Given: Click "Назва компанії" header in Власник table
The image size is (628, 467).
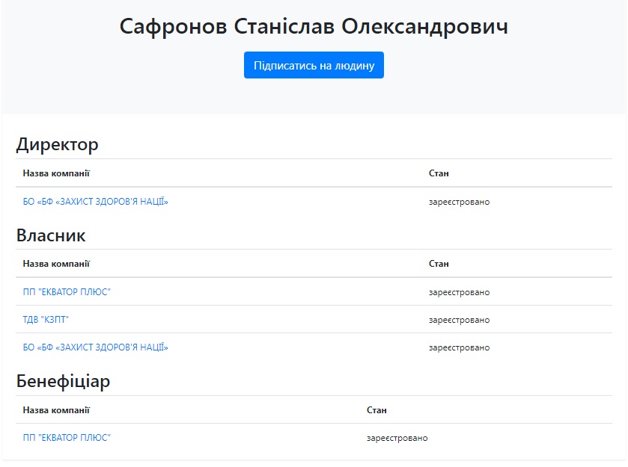Looking at the screenshot, I should 56,264.
